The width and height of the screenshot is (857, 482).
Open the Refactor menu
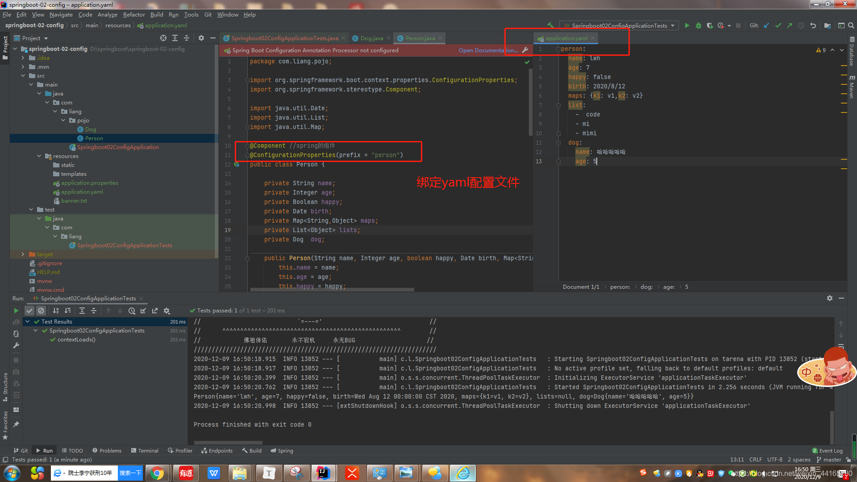pyautogui.click(x=134, y=15)
